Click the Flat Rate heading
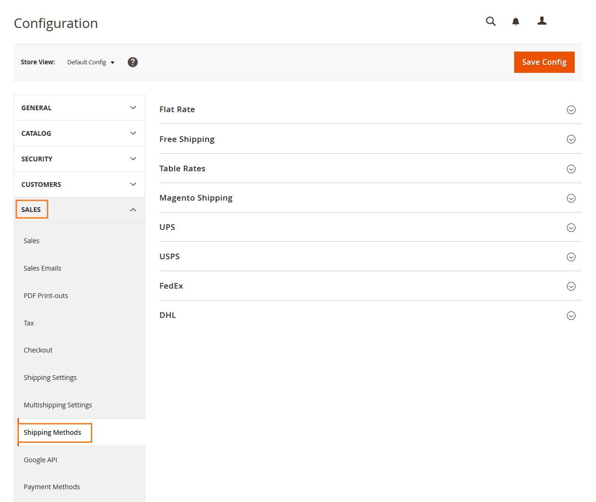Viewport: 596px width, 502px height. 177,109
